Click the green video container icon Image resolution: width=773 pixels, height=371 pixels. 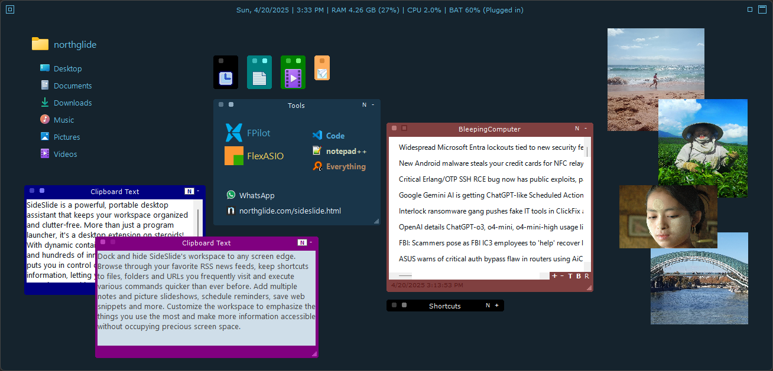[293, 73]
